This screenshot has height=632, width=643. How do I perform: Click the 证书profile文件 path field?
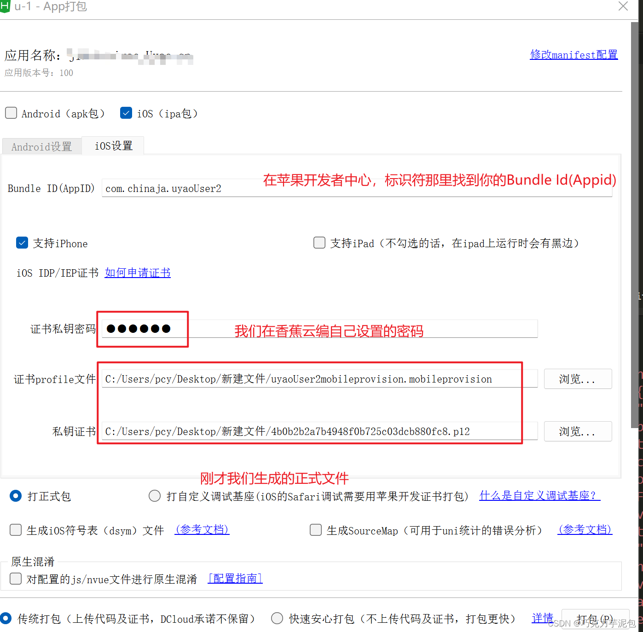319,378
